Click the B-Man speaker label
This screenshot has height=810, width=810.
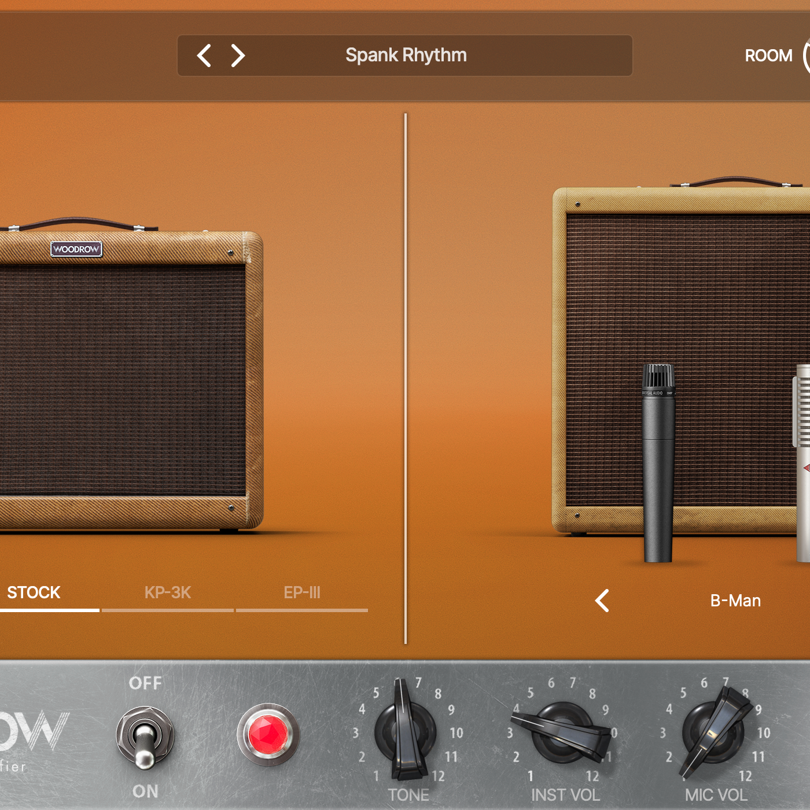click(736, 601)
